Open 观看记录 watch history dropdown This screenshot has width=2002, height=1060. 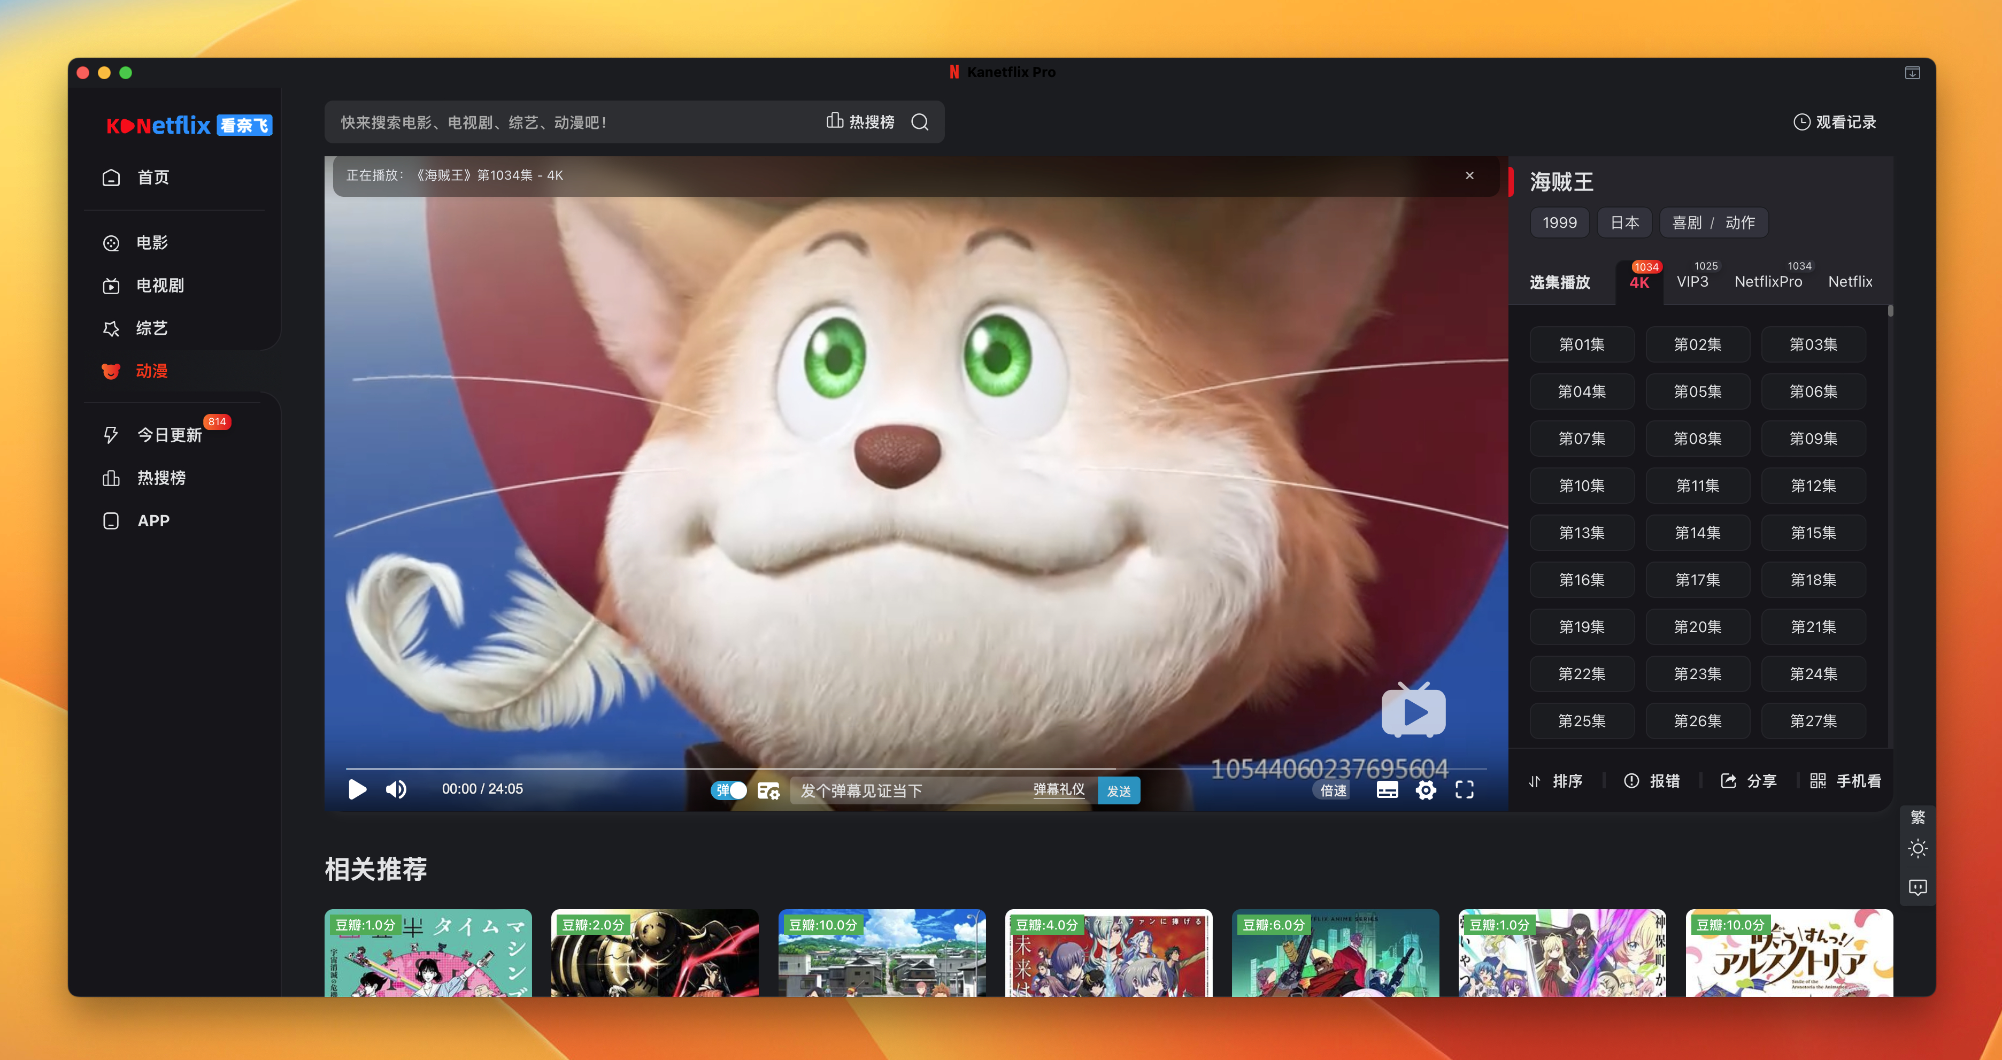tap(1834, 122)
